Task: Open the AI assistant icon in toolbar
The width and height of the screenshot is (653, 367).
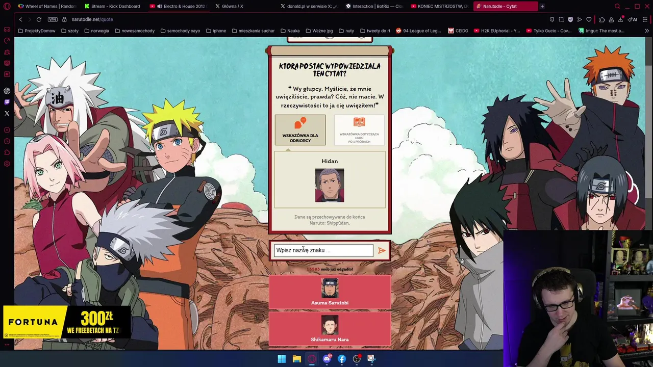Action: point(633,19)
